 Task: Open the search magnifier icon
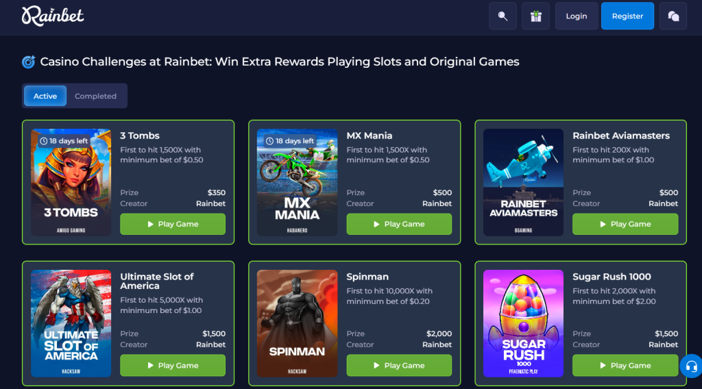[503, 16]
